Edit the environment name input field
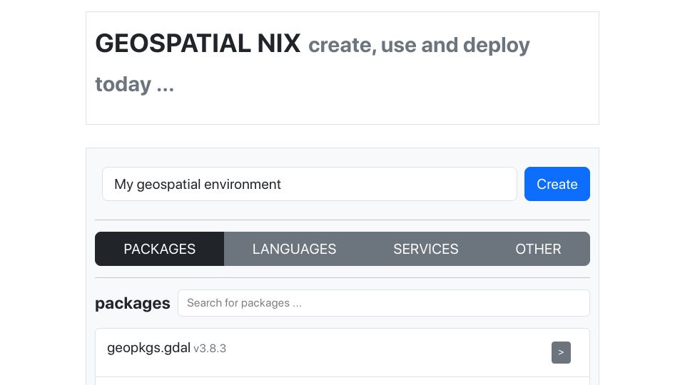The height and width of the screenshot is (385, 685). pyautogui.click(x=309, y=184)
